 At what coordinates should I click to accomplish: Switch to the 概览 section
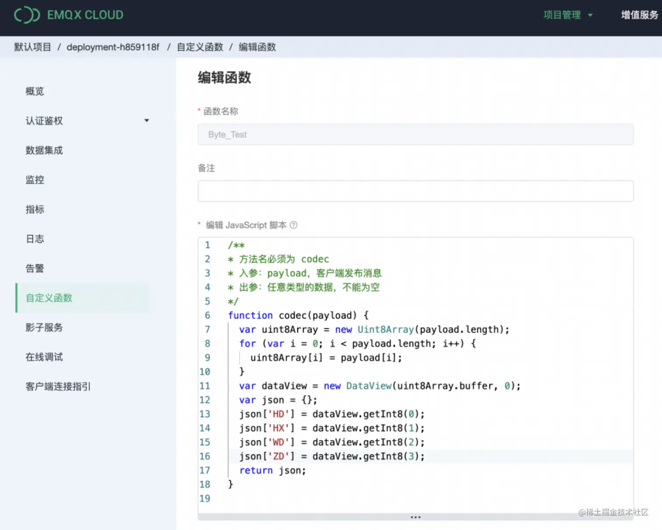[35, 91]
